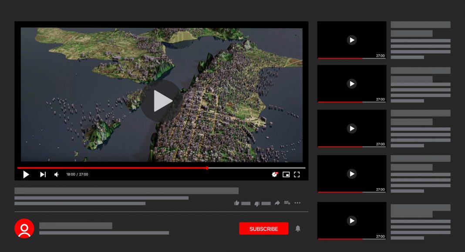Open the three-dot more actions menu
This screenshot has height=252, width=465.
click(298, 203)
